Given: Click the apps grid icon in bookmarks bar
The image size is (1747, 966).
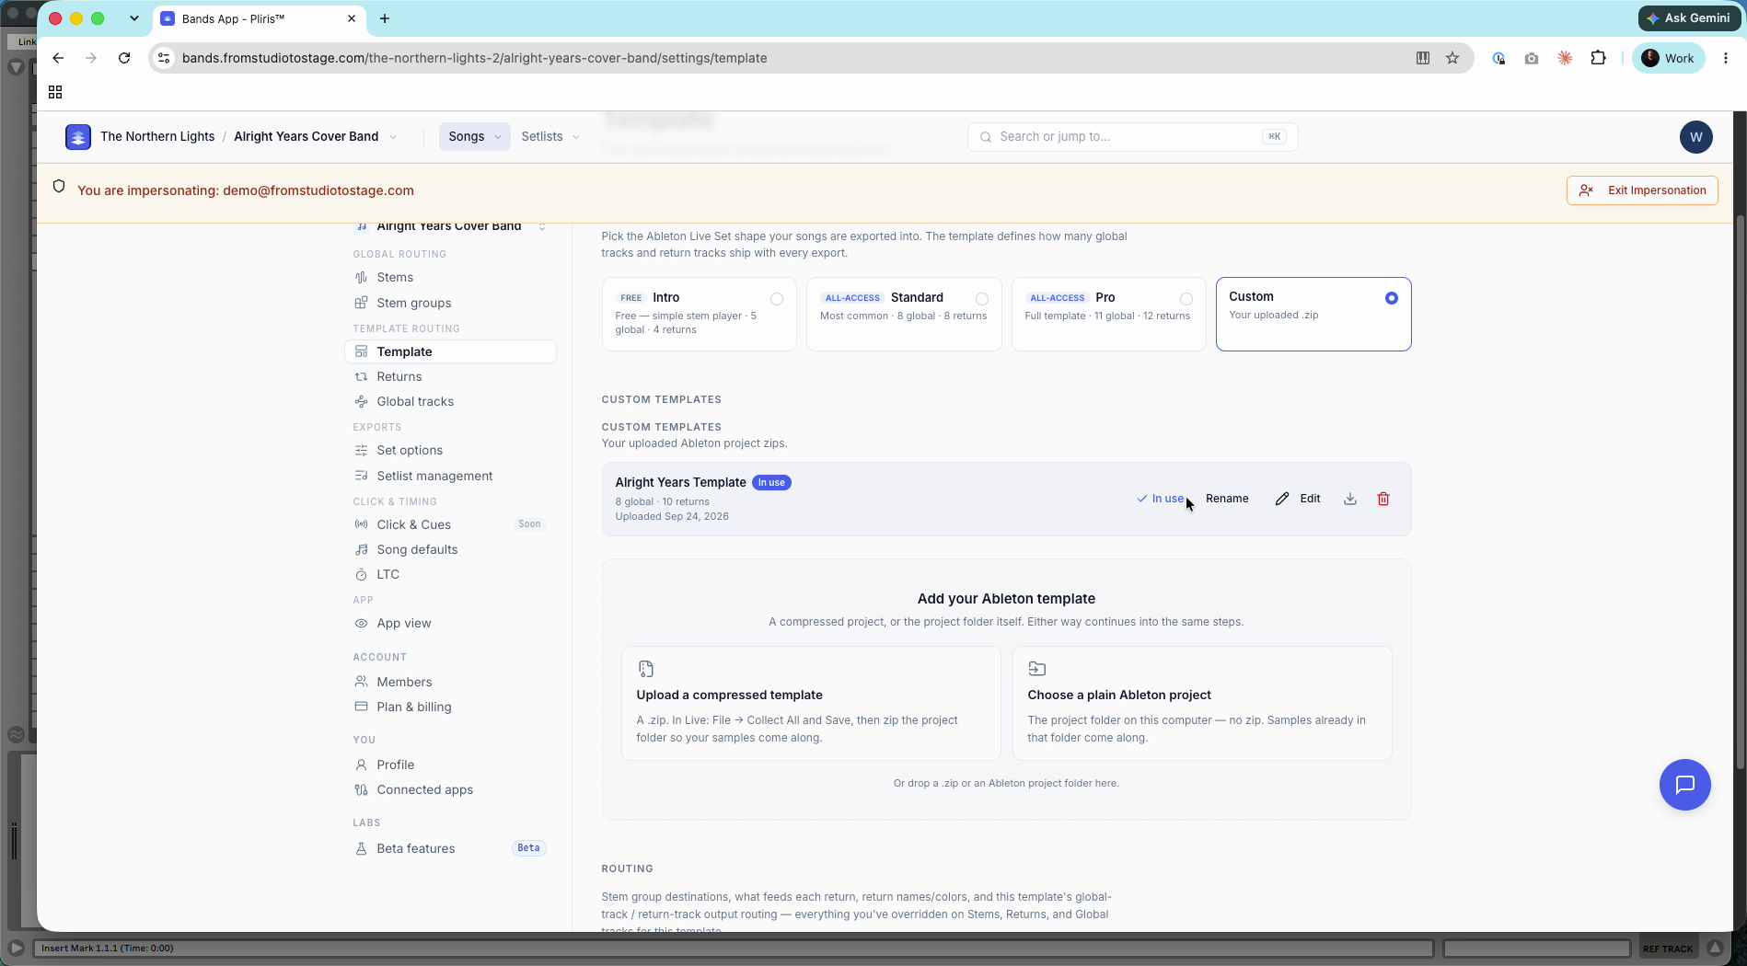Looking at the screenshot, I should (55, 92).
